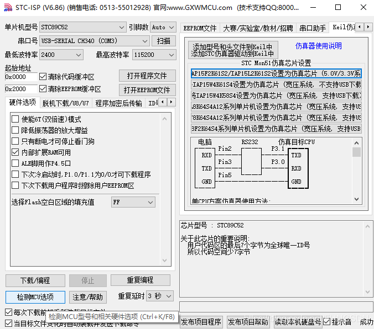
Task: Click 读取本机硬盘号 button
Action: [298, 322]
